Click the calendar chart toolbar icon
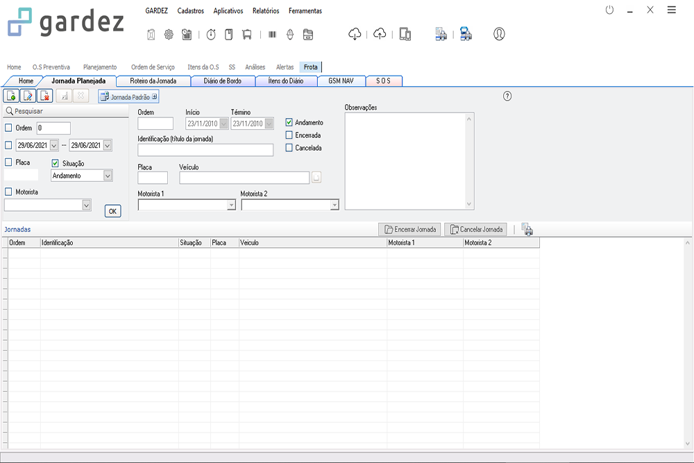 187,35
